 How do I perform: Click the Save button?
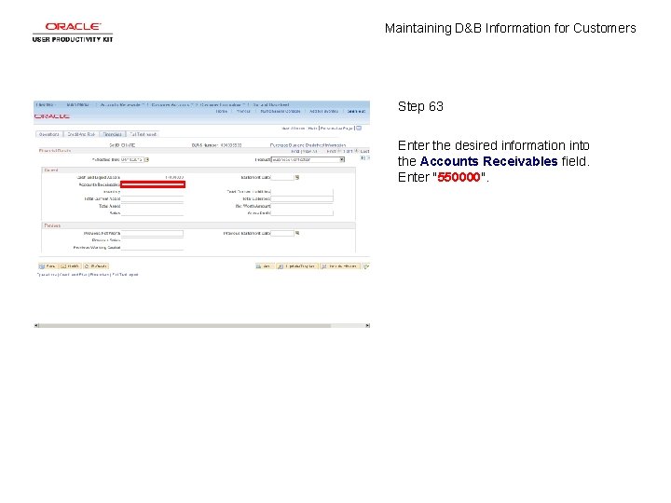coord(48,266)
